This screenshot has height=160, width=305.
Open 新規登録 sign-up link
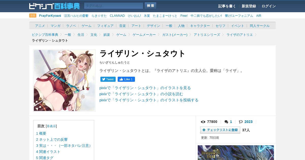coord(249,6)
